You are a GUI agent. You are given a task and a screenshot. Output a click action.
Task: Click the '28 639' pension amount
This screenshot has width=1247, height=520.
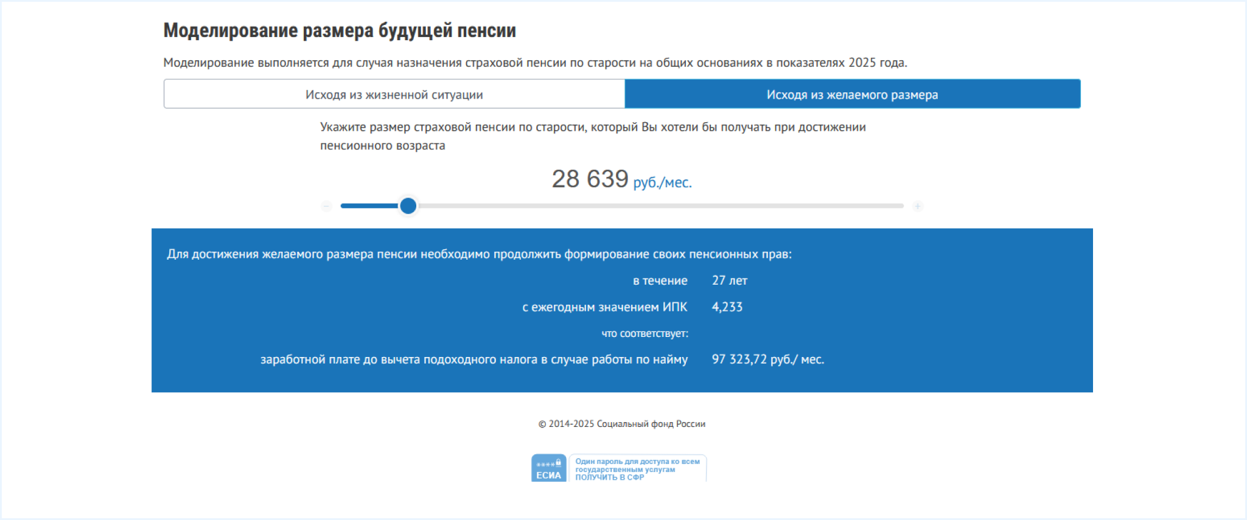click(589, 179)
